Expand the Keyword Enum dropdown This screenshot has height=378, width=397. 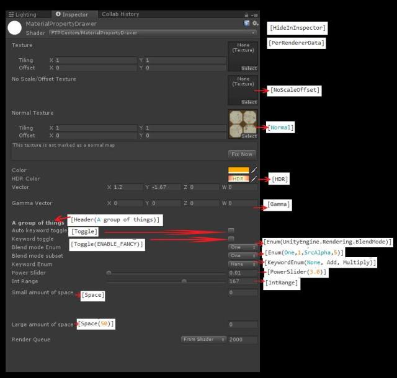pos(243,264)
